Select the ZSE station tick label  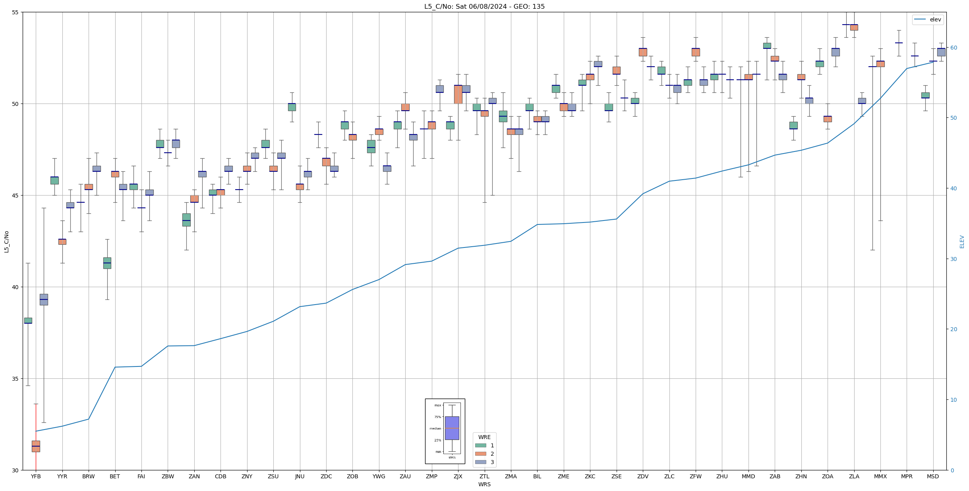[x=616, y=476]
